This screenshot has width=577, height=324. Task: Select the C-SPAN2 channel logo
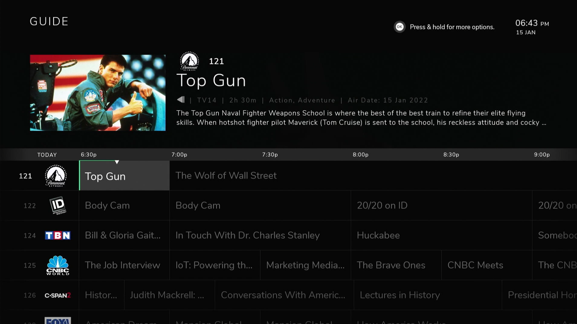(58, 295)
